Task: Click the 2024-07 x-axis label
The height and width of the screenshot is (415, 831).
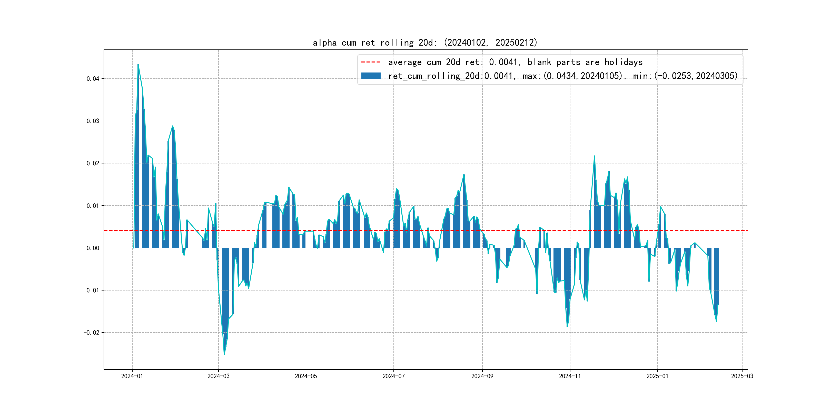Action: click(x=393, y=376)
